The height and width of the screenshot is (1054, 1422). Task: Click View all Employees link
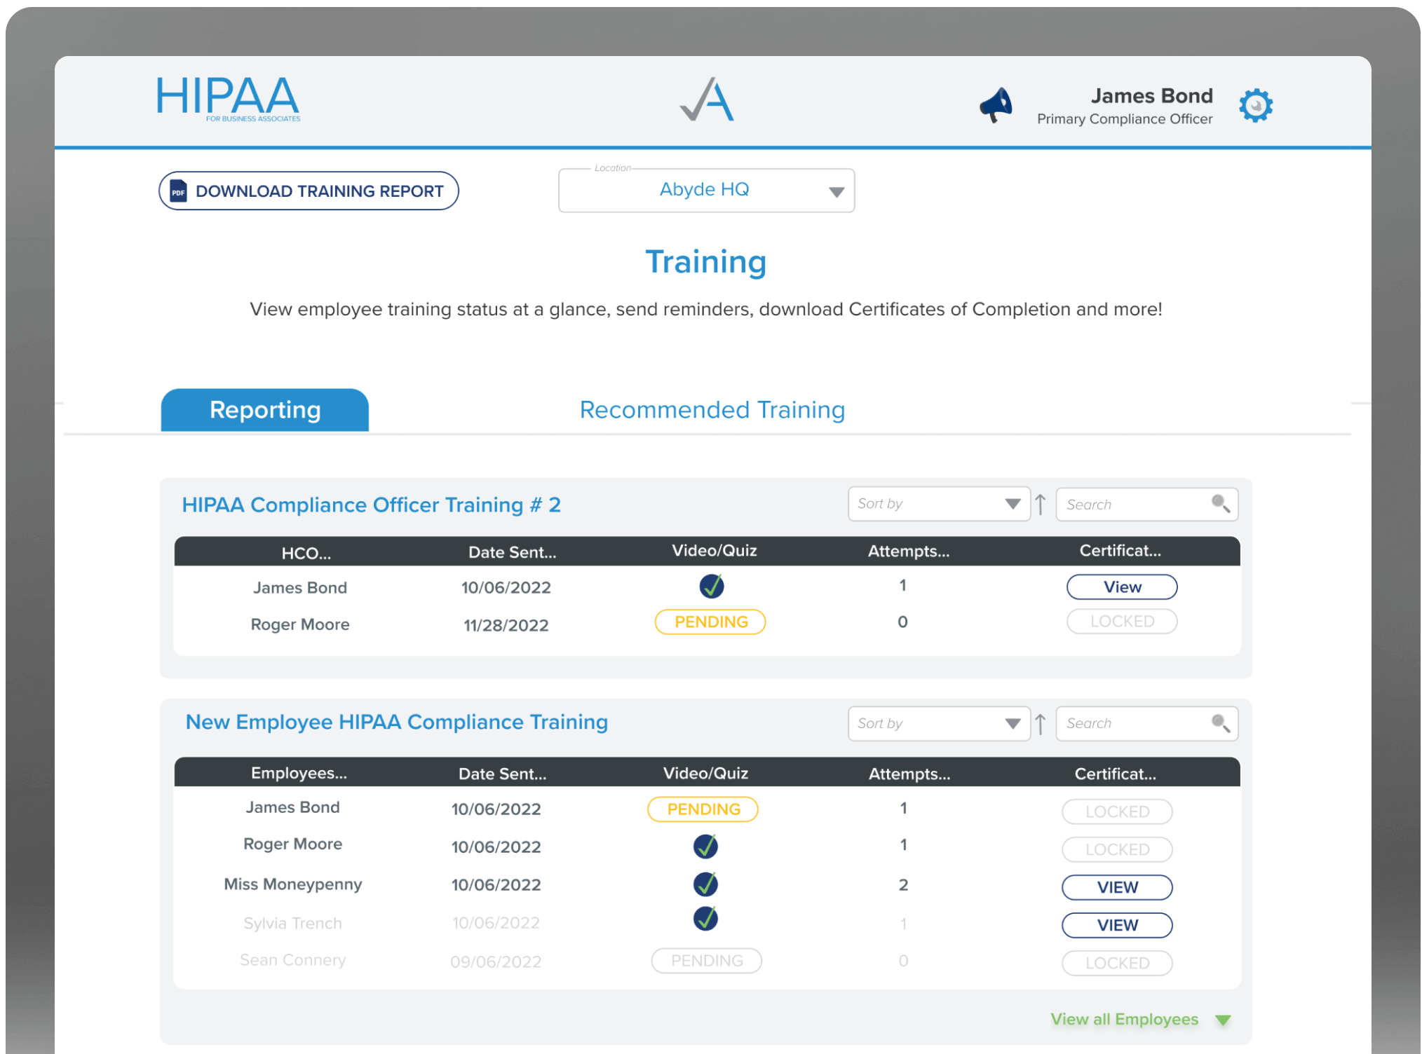click(x=1124, y=1020)
